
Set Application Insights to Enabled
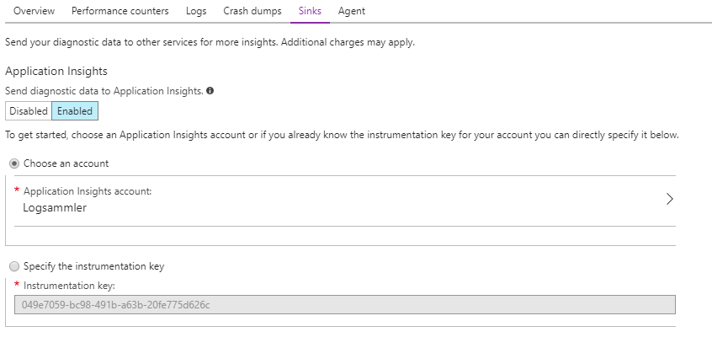[x=75, y=111]
